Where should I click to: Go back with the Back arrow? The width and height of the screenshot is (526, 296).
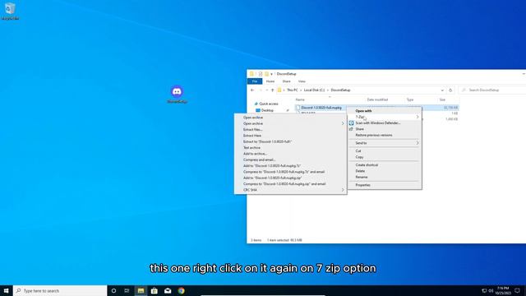(x=252, y=90)
